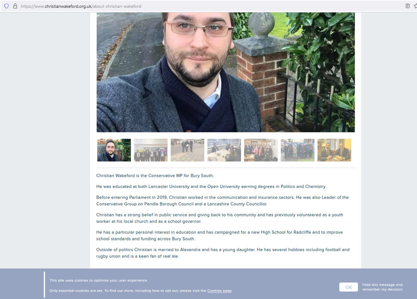Click the OK button on cookie banner
This screenshot has height=299, width=417.
[x=348, y=287]
